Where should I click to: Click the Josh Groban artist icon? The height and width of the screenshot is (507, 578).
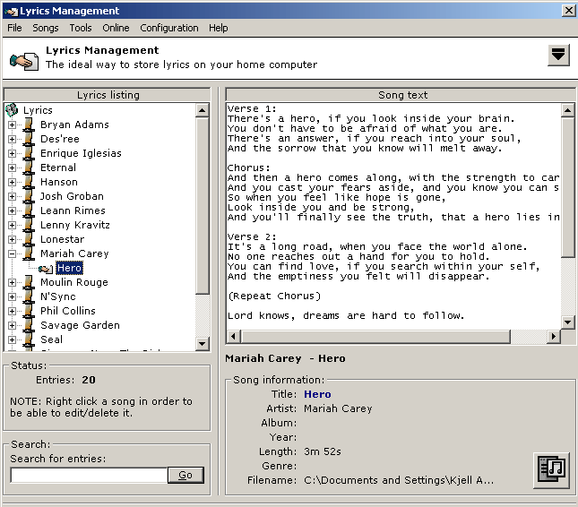(29, 196)
